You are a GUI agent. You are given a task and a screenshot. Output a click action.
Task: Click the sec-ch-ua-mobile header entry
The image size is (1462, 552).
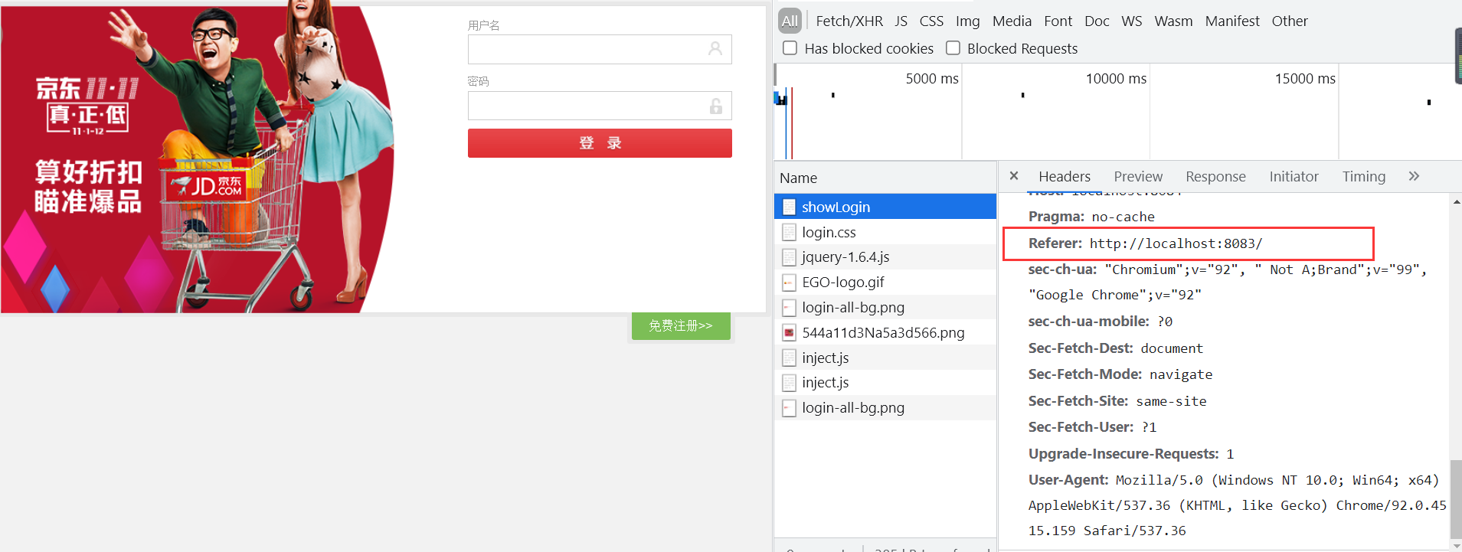(x=1101, y=322)
